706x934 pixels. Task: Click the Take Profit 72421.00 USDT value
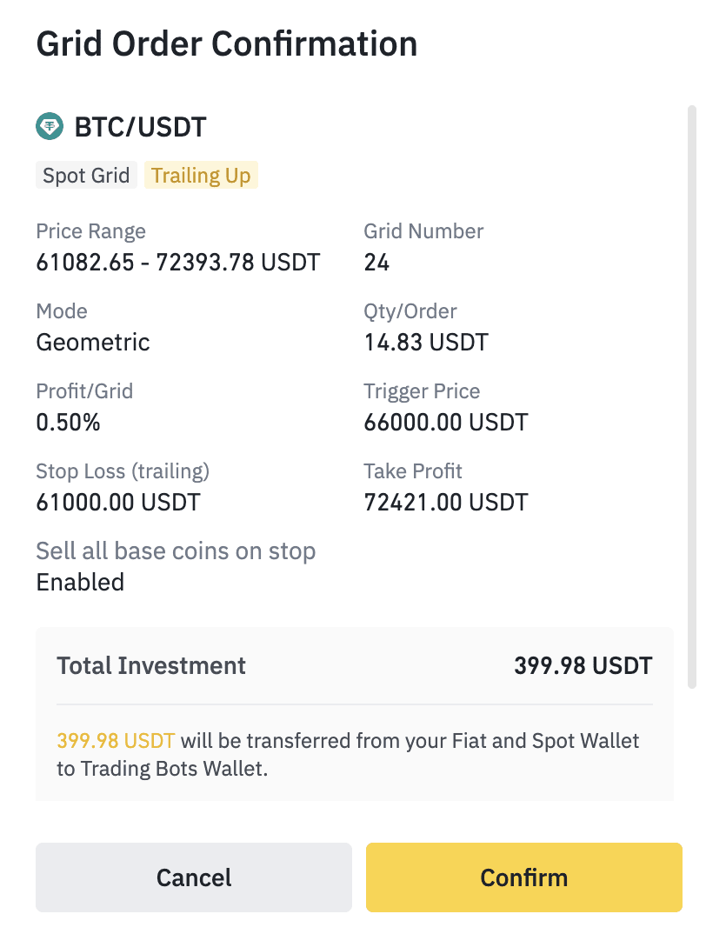click(x=445, y=503)
